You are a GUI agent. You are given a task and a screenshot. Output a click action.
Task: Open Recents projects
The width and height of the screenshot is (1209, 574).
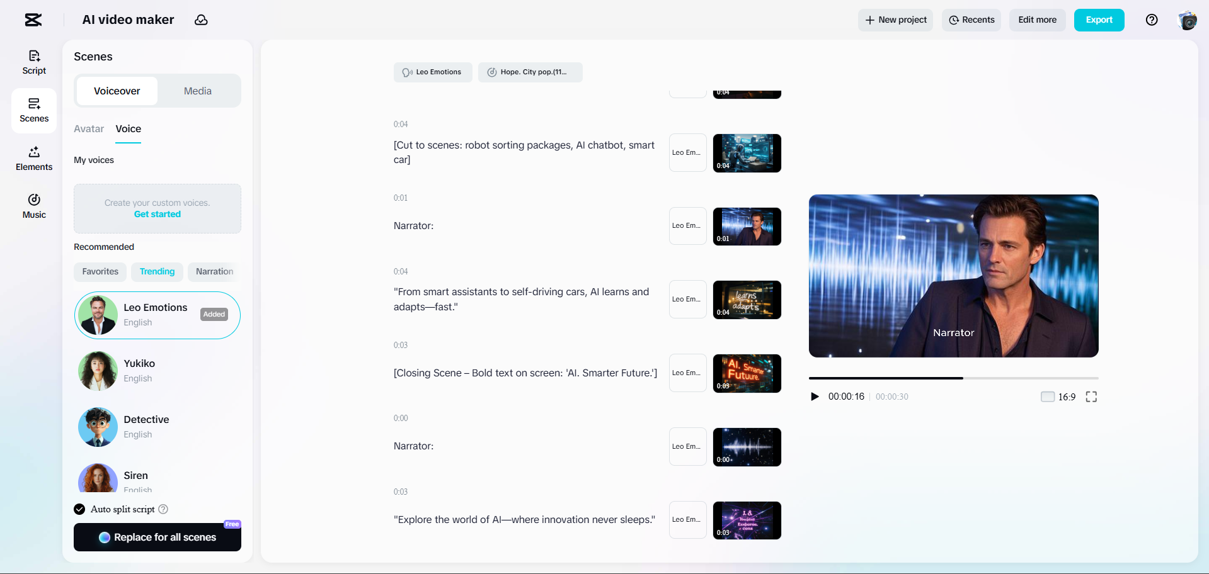(x=971, y=20)
